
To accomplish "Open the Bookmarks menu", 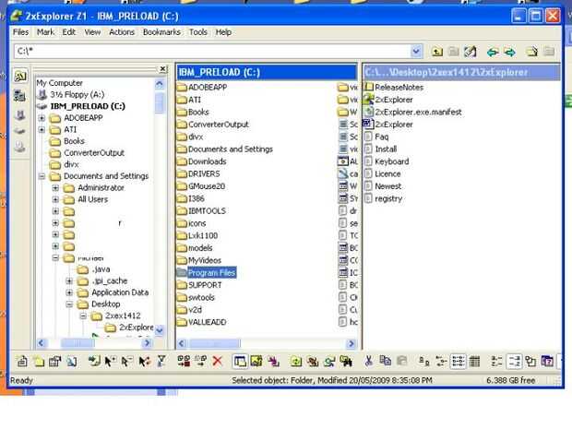I will [161, 32].
